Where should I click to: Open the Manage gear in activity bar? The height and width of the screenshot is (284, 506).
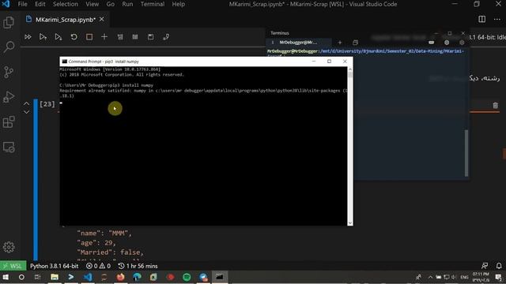[x=9, y=247]
